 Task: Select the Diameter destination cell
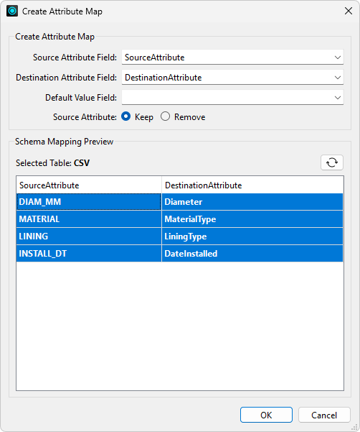252,202
